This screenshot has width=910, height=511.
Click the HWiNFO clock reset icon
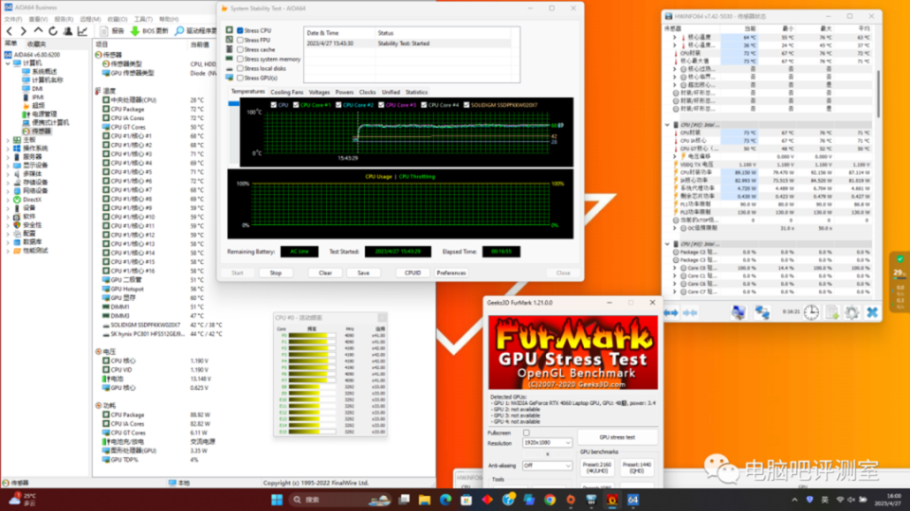(811, 313)
